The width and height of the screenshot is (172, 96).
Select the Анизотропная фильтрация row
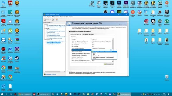click(92, 48)
